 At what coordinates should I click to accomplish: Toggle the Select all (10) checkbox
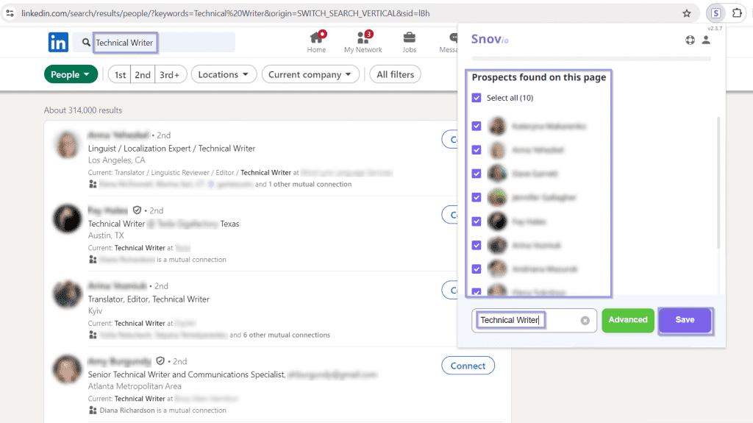477,98
